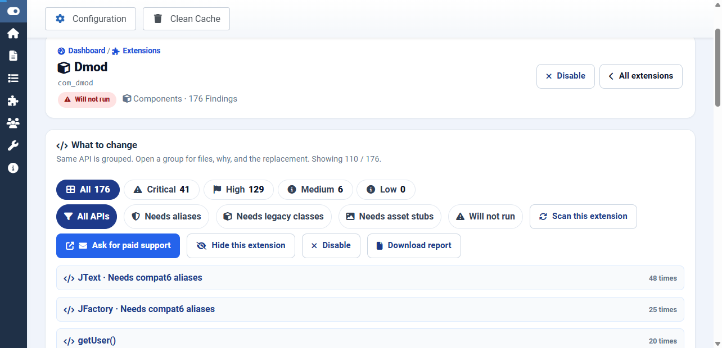Click the Download report button
The image size is (722, 348).
[x=414, y=246]
